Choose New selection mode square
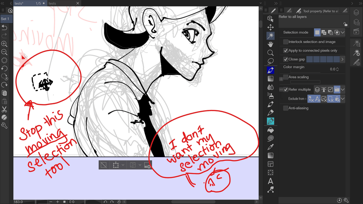Viewport: 363px width, 204px height. tap(317, 32)
